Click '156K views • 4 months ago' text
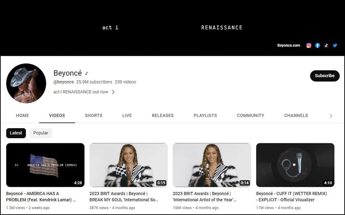The height and width of the screenshot is (215, 345). (x=196, y=208)
